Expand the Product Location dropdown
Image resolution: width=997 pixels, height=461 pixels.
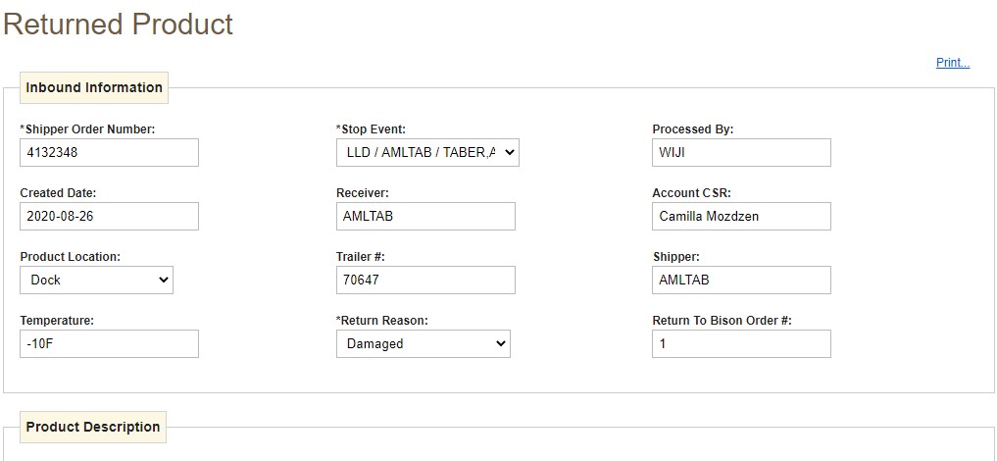[96, 280]
